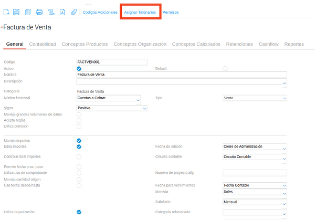
Task: Click the save floppy disk icon
Action: (16, 12)
